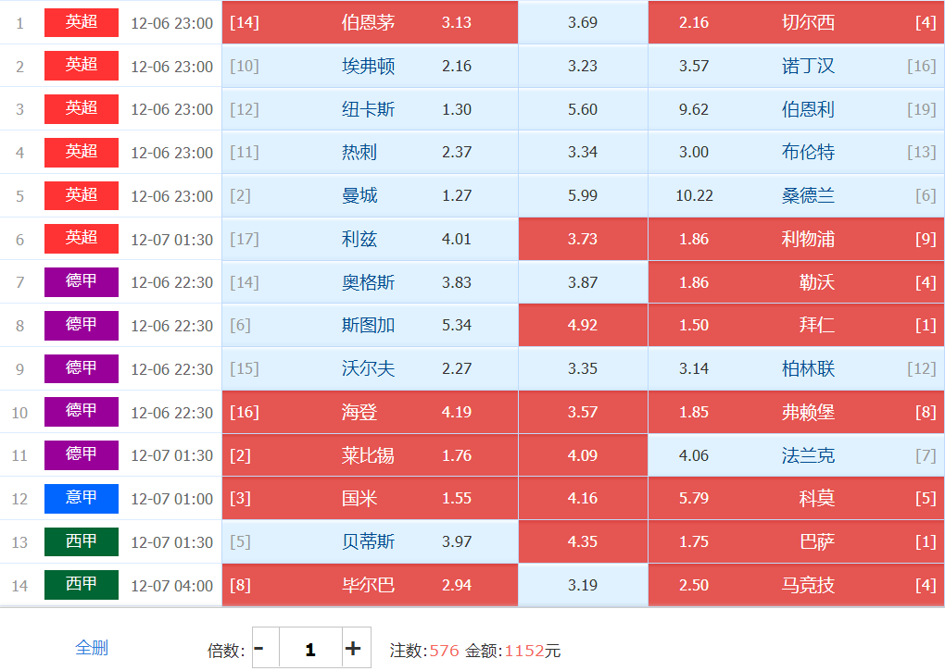Screen dimensions: 945x671
Task: Deselect 马竞技 away win at 2.50
Action: [x=796, y=585]
